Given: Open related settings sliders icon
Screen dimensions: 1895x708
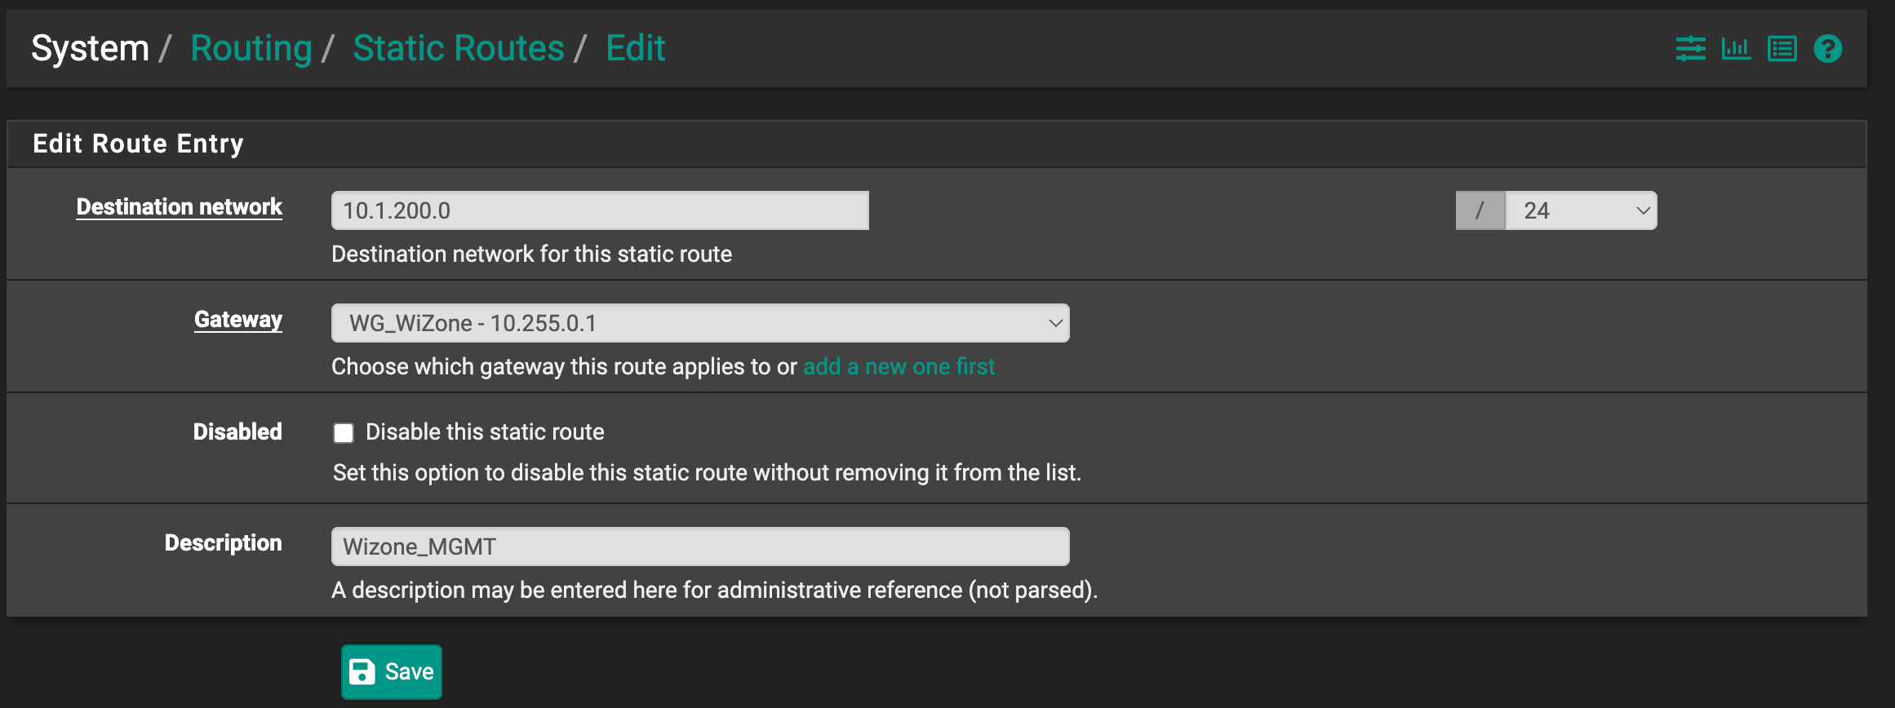Looking at the screenshot, I should [1690, 49].
